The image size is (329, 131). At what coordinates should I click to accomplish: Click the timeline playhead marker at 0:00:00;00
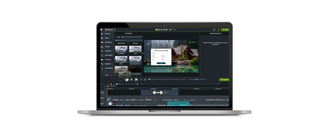point(108,86)
